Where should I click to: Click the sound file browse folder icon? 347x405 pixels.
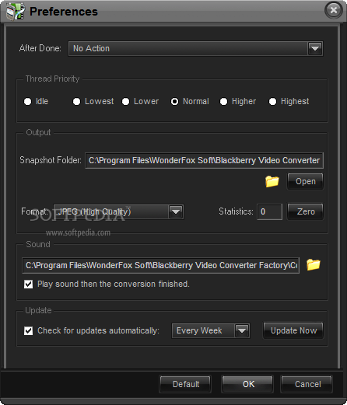tap(314, 264)
